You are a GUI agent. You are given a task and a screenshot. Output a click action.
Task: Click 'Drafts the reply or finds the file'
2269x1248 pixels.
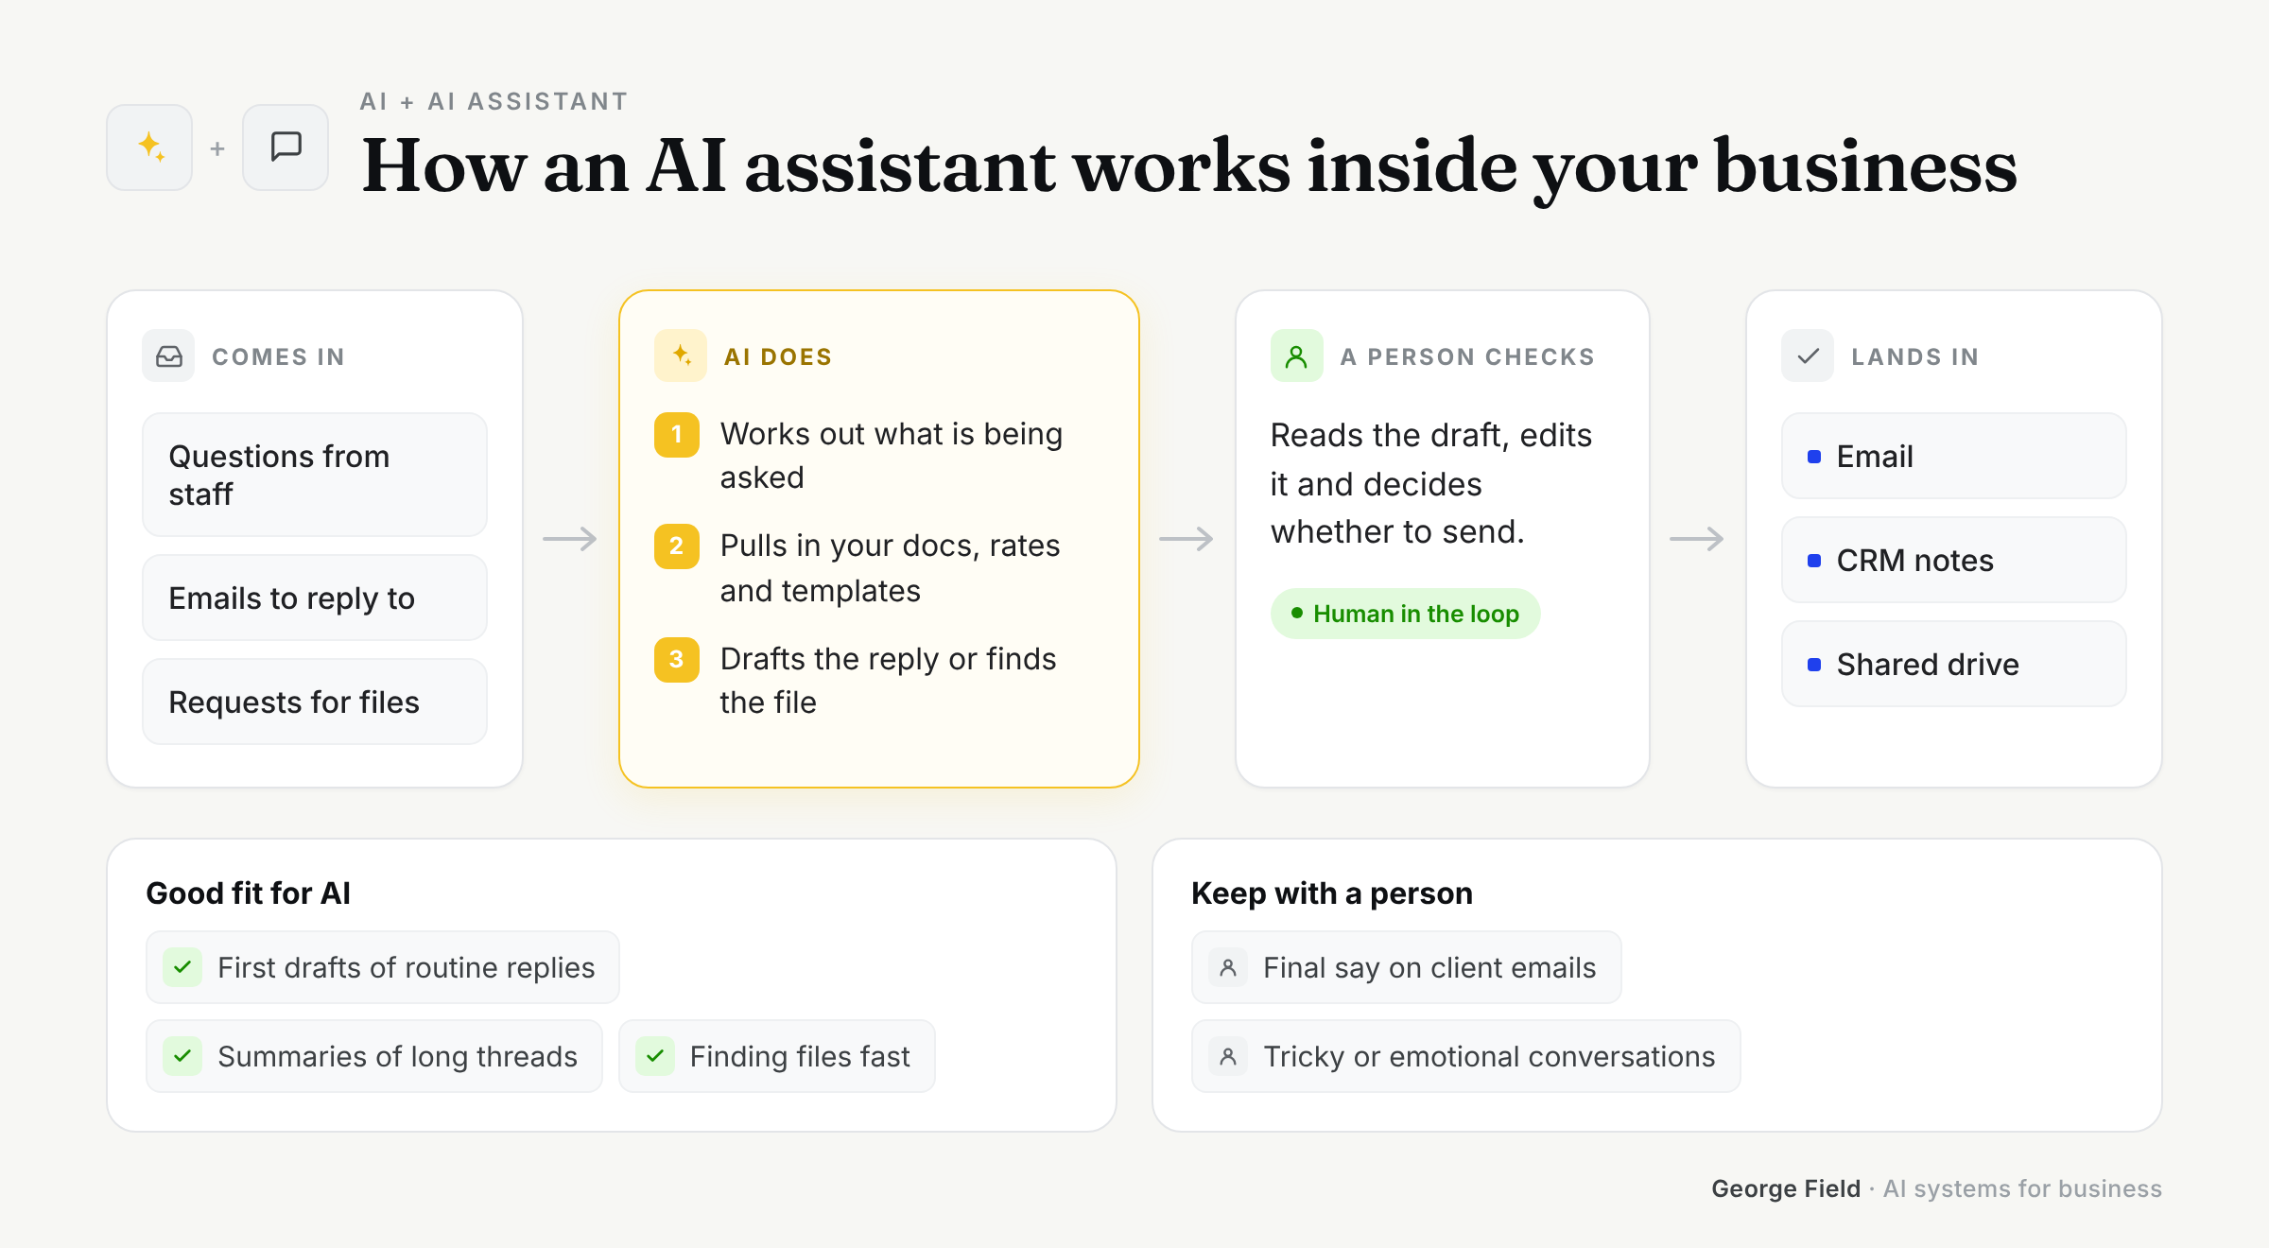(888, 681)
